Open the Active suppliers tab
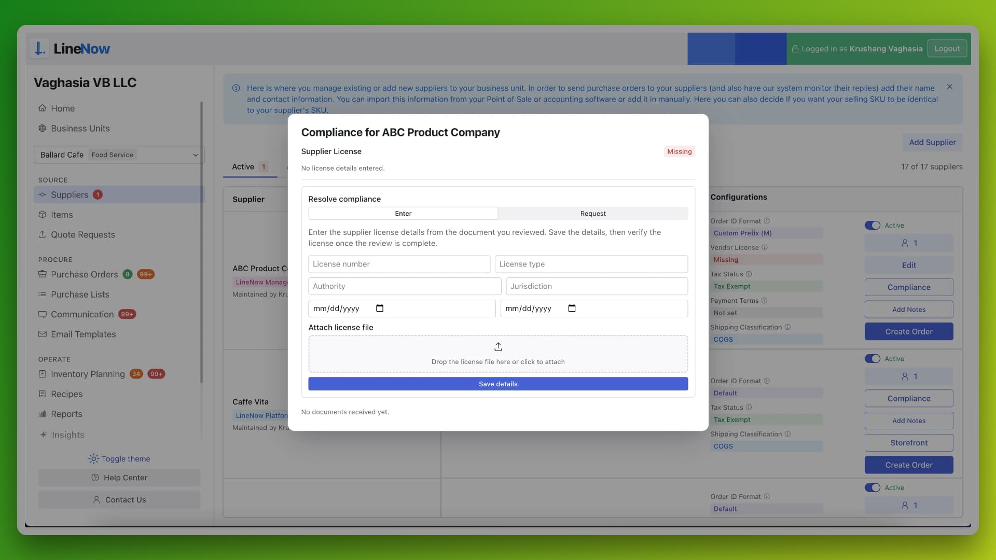This screenshot has width=996, height=560. click(250, 167)
